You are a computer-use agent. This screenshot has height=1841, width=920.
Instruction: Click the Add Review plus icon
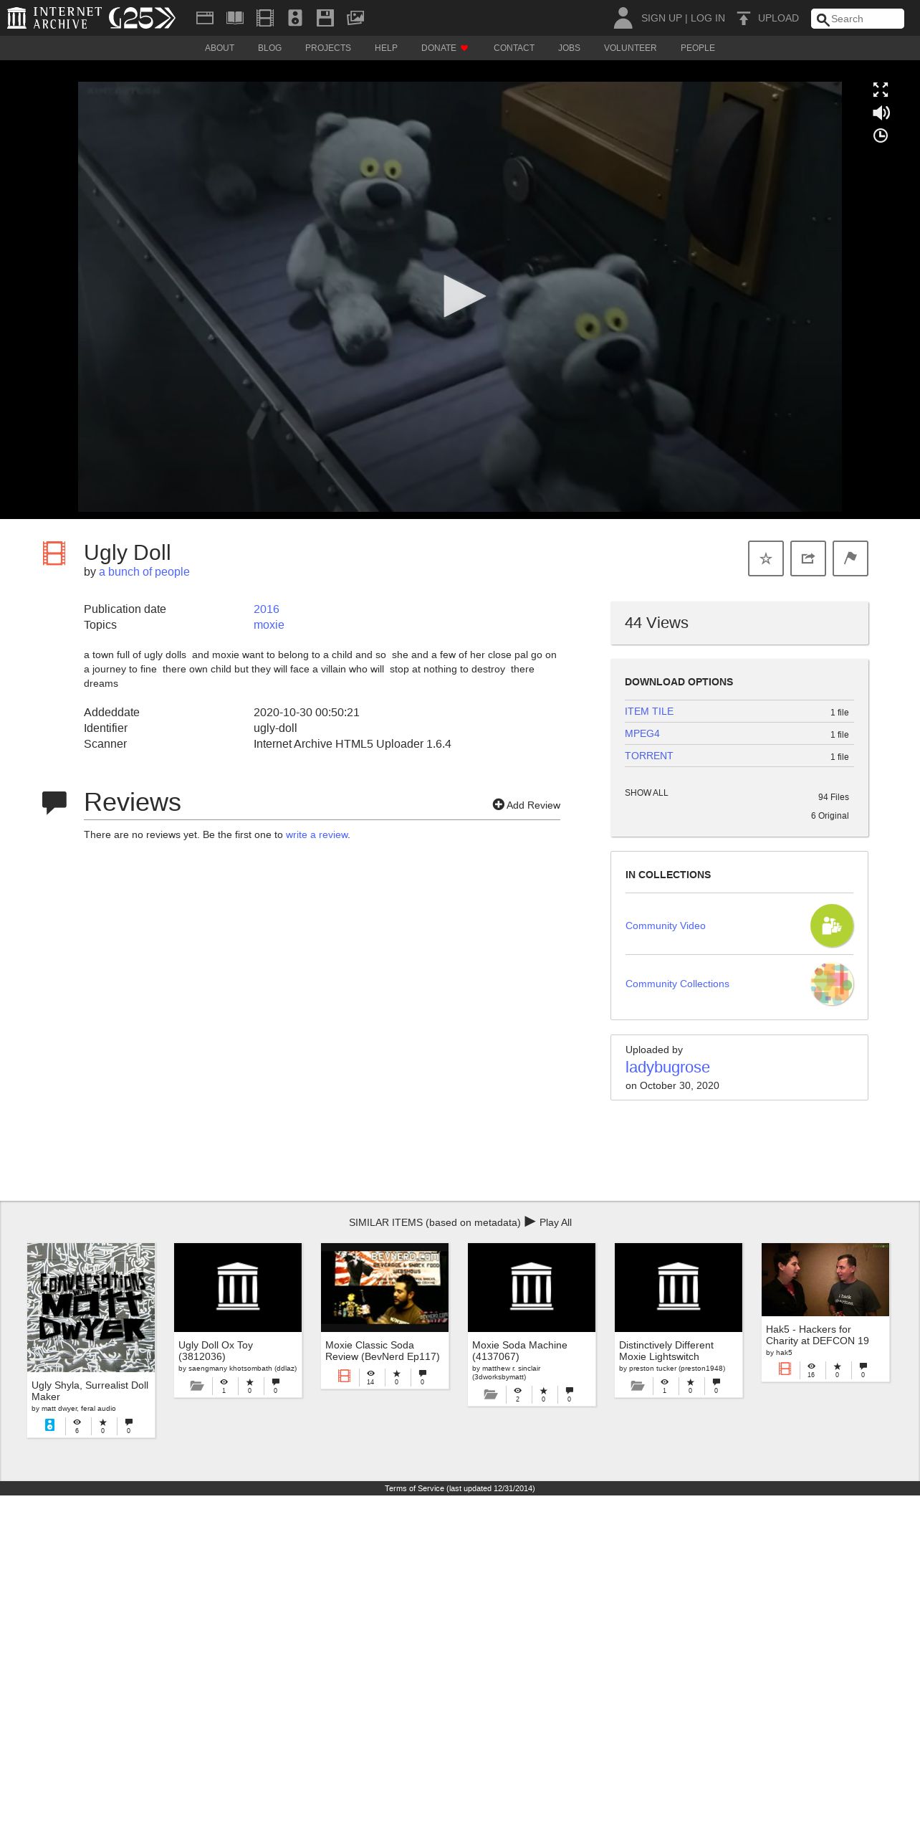point(498,804)
